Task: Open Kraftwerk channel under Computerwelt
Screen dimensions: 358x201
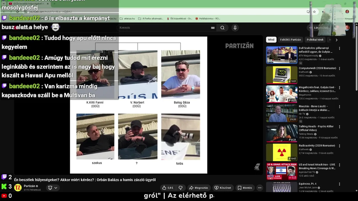Action: pyautogui.click(x=304, y=72)
